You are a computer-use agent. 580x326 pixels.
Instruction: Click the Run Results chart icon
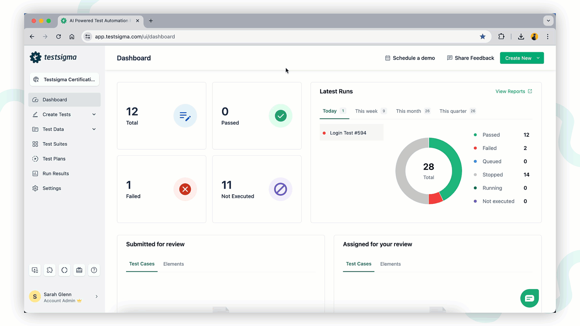35,174
